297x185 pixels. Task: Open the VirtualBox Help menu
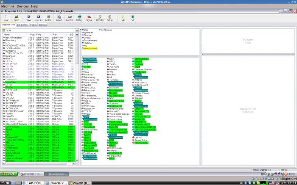(x=35, y=6)
